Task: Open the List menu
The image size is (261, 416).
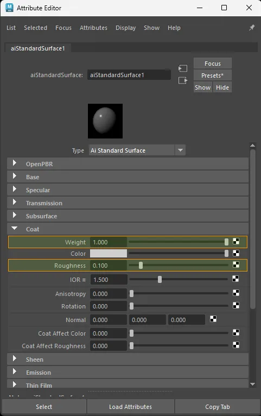Action: (11, 28)
